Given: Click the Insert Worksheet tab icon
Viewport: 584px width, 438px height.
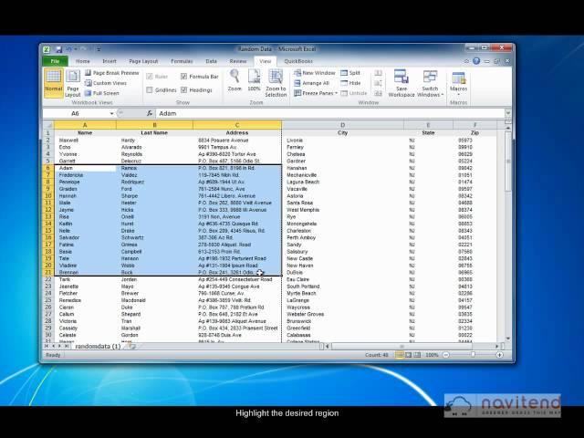Looking at the screenshot, I should (x=131, y=347).
